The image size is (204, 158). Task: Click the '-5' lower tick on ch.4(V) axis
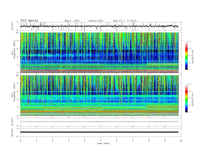pos(18,137)
